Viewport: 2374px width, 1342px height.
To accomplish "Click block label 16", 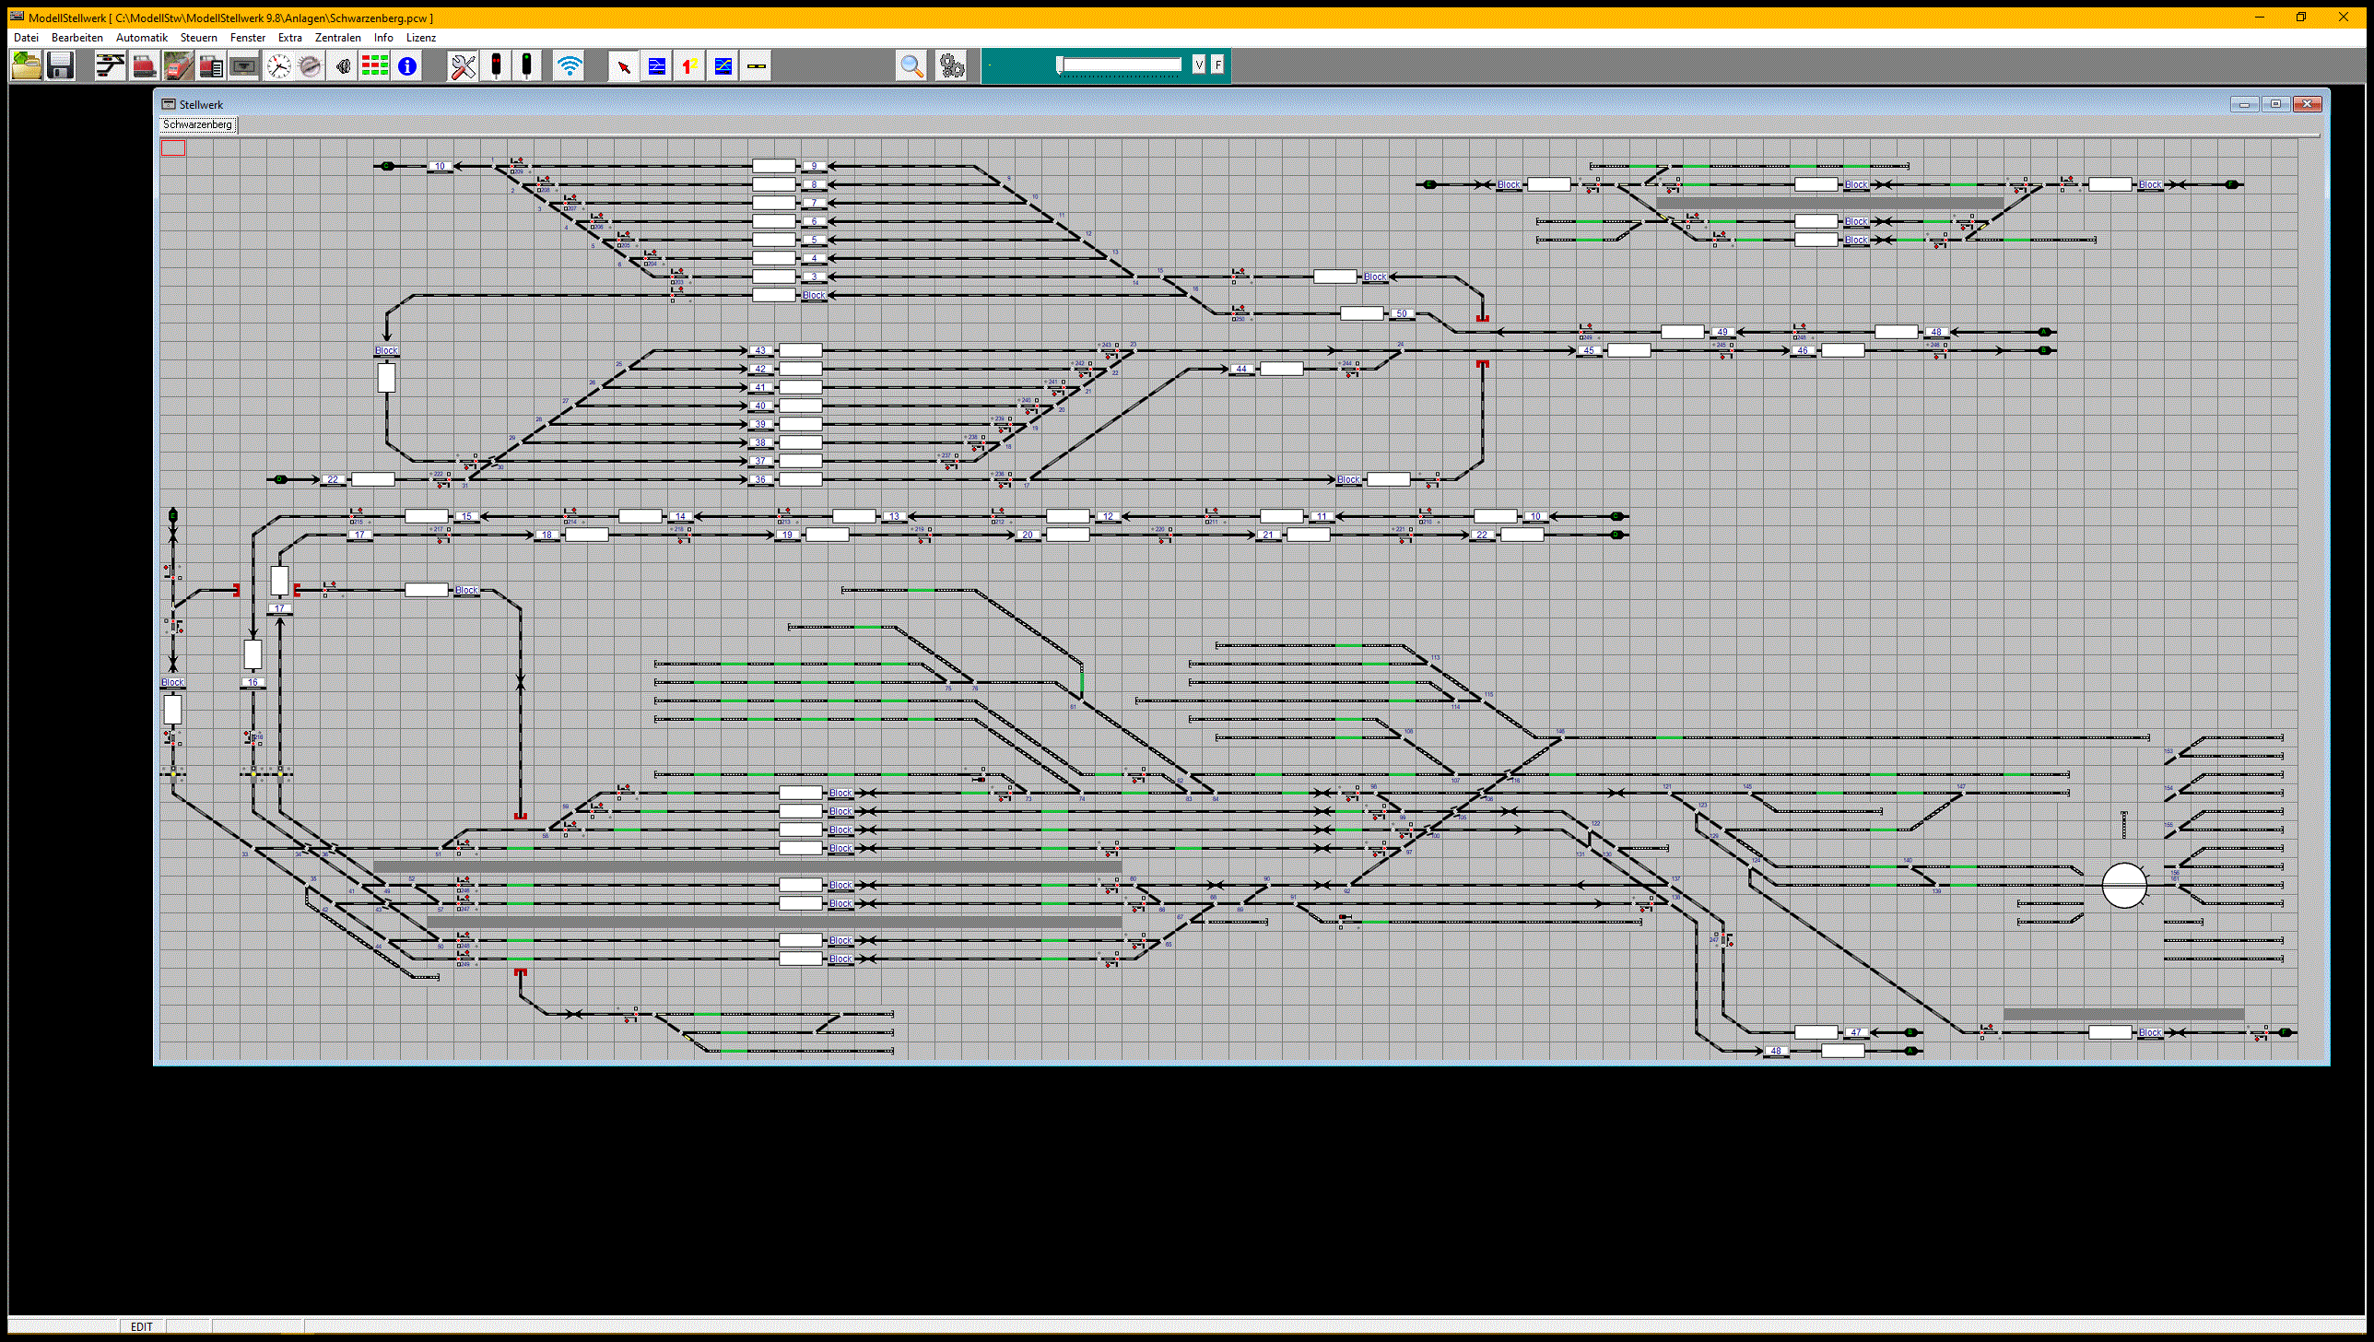I will coord(253,682).
